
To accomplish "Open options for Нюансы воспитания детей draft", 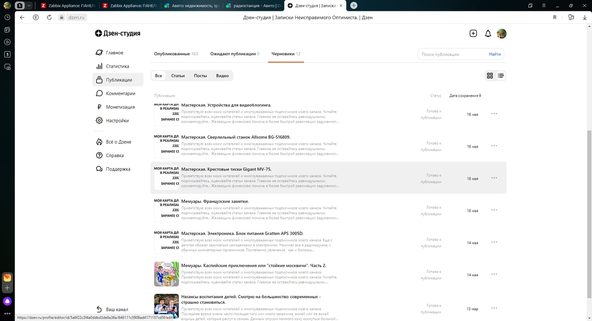I will [494, 308].
